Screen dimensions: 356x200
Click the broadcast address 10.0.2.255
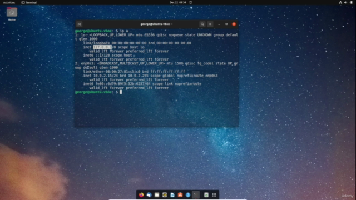[139, 76]
